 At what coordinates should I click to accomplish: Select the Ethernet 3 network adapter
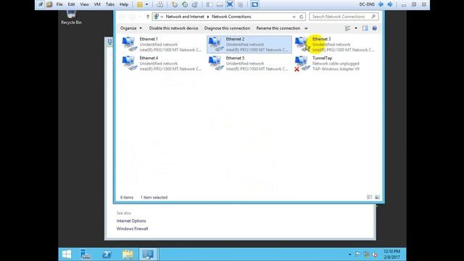coord(336,44)
